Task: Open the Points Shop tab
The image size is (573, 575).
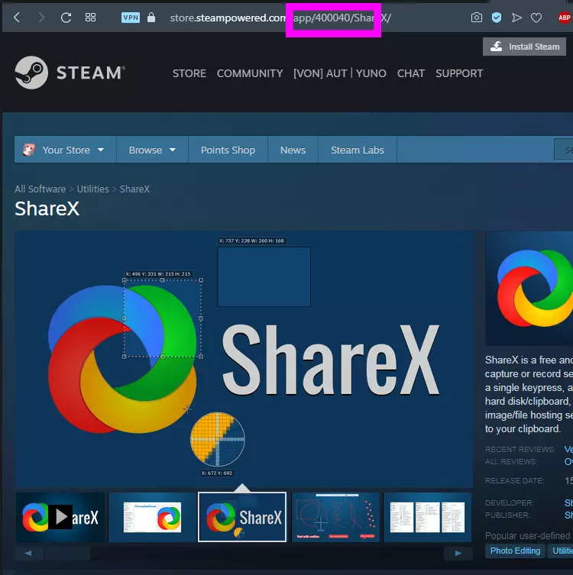Action: [x=228, y=150]
